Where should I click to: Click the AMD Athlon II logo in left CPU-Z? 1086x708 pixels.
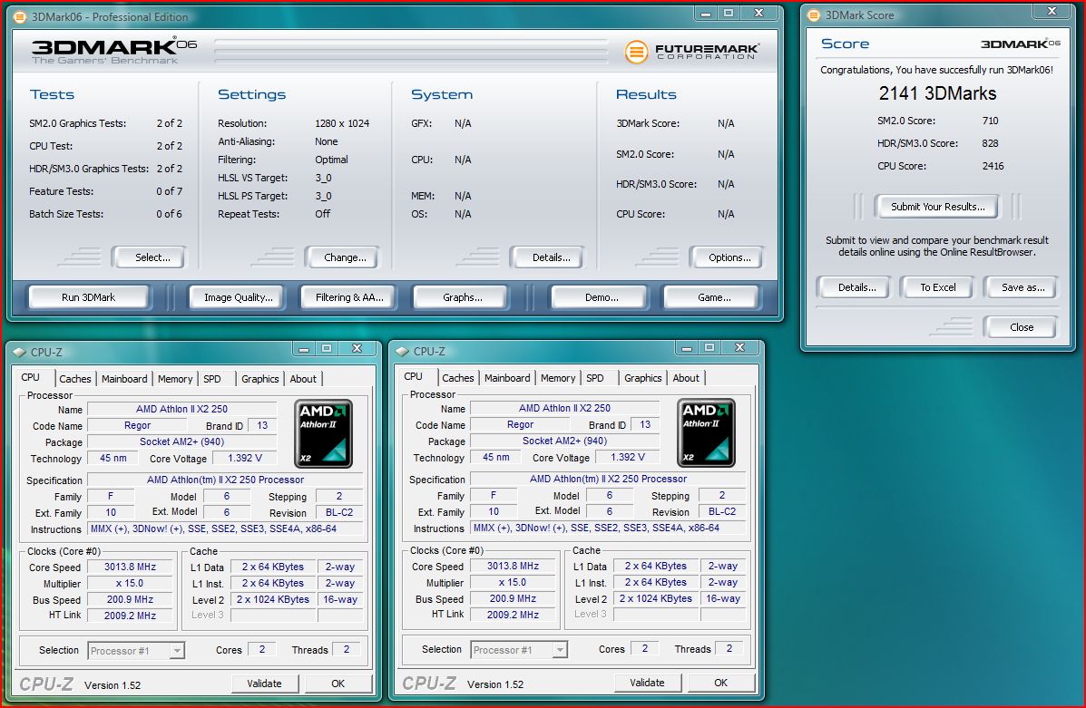324,434
